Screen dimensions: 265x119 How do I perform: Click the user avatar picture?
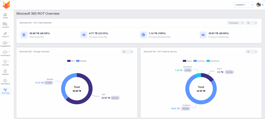259,5
